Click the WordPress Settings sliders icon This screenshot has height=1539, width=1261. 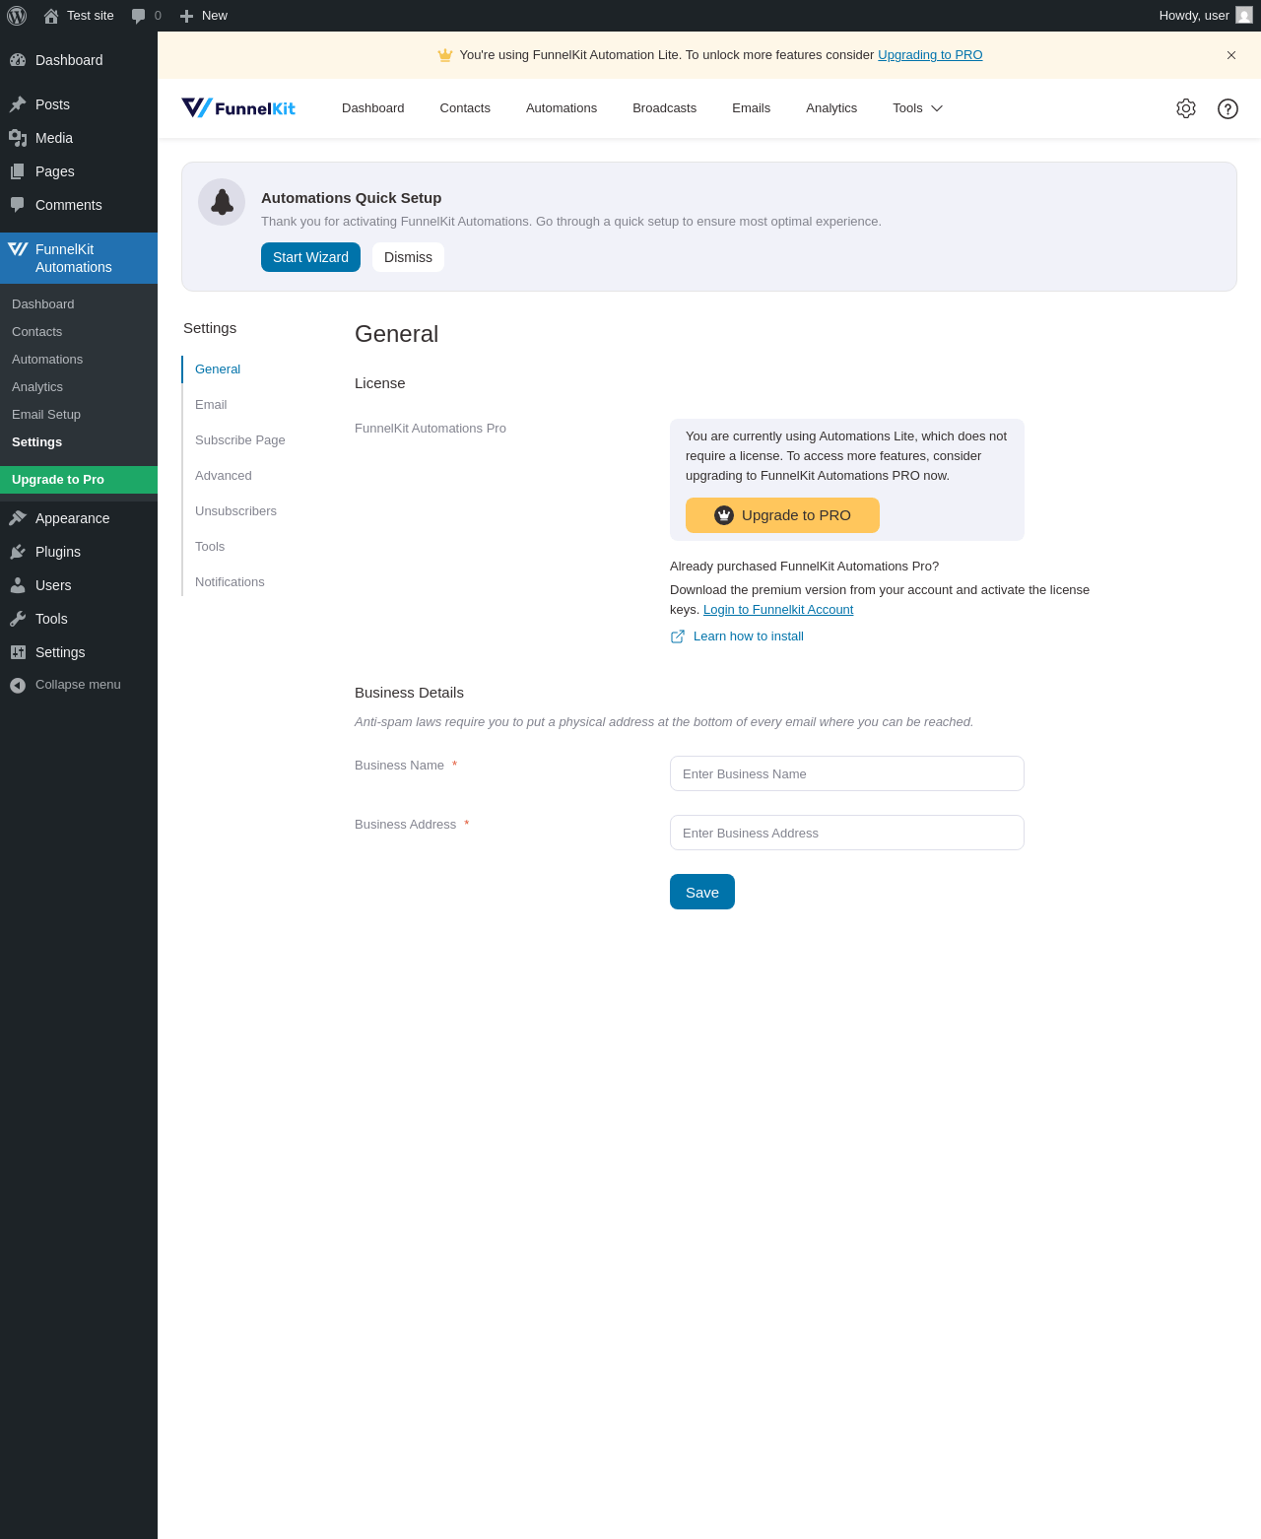click(18, 652)
